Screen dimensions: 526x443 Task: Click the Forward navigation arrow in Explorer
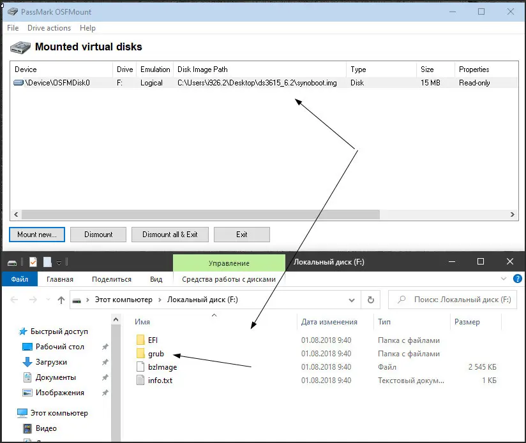33,300
